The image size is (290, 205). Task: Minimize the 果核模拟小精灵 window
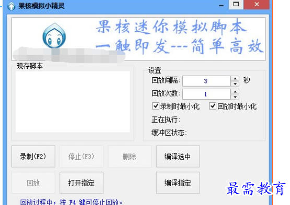[x=221, y=5]
